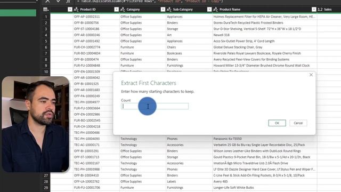Open the filter dropdown for Category column
This screenshot has height=192, width=341.
tap(163, 10)
